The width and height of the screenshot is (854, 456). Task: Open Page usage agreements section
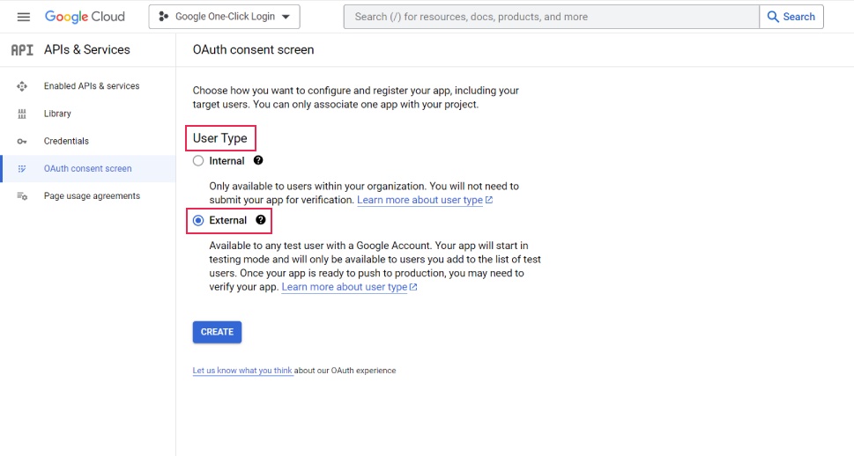[x=92, y=196]
